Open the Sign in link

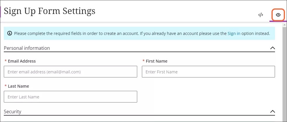[234, 33]
